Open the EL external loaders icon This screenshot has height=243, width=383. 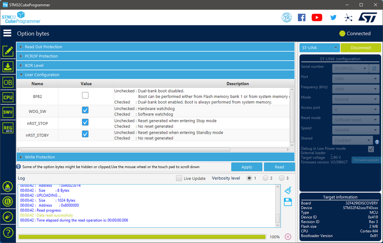click(x=8, y=201)
